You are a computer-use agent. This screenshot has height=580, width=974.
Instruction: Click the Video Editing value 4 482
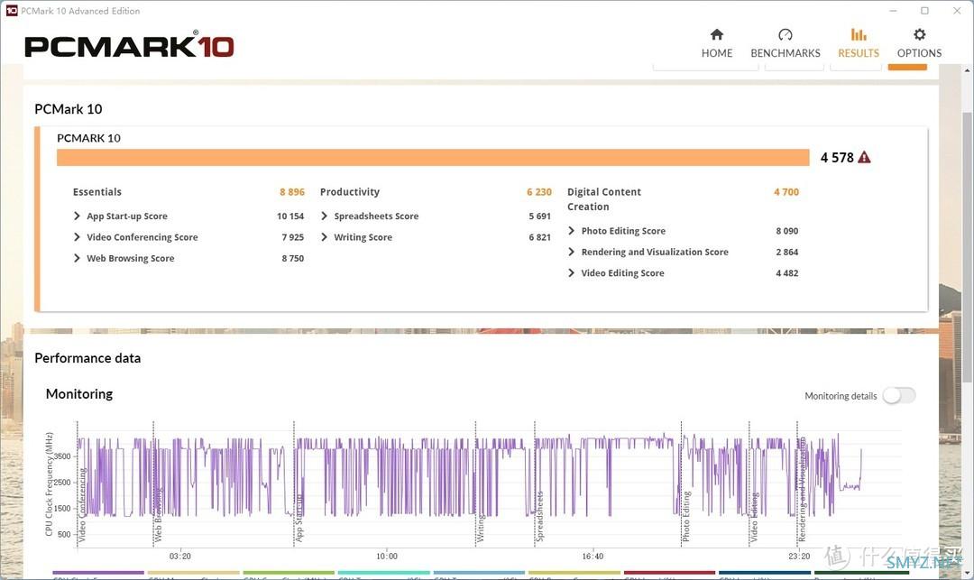787,273
